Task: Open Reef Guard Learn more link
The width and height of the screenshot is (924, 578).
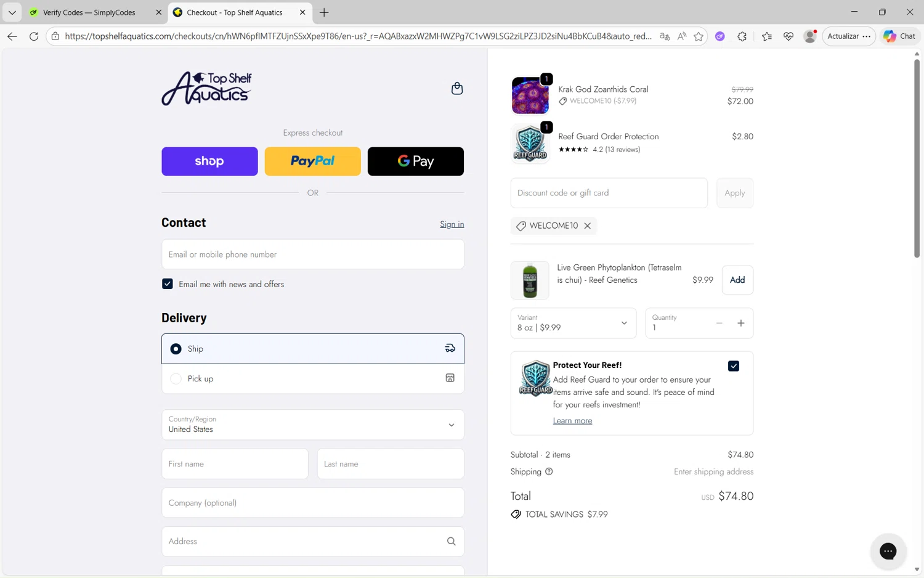Action: 572,421
